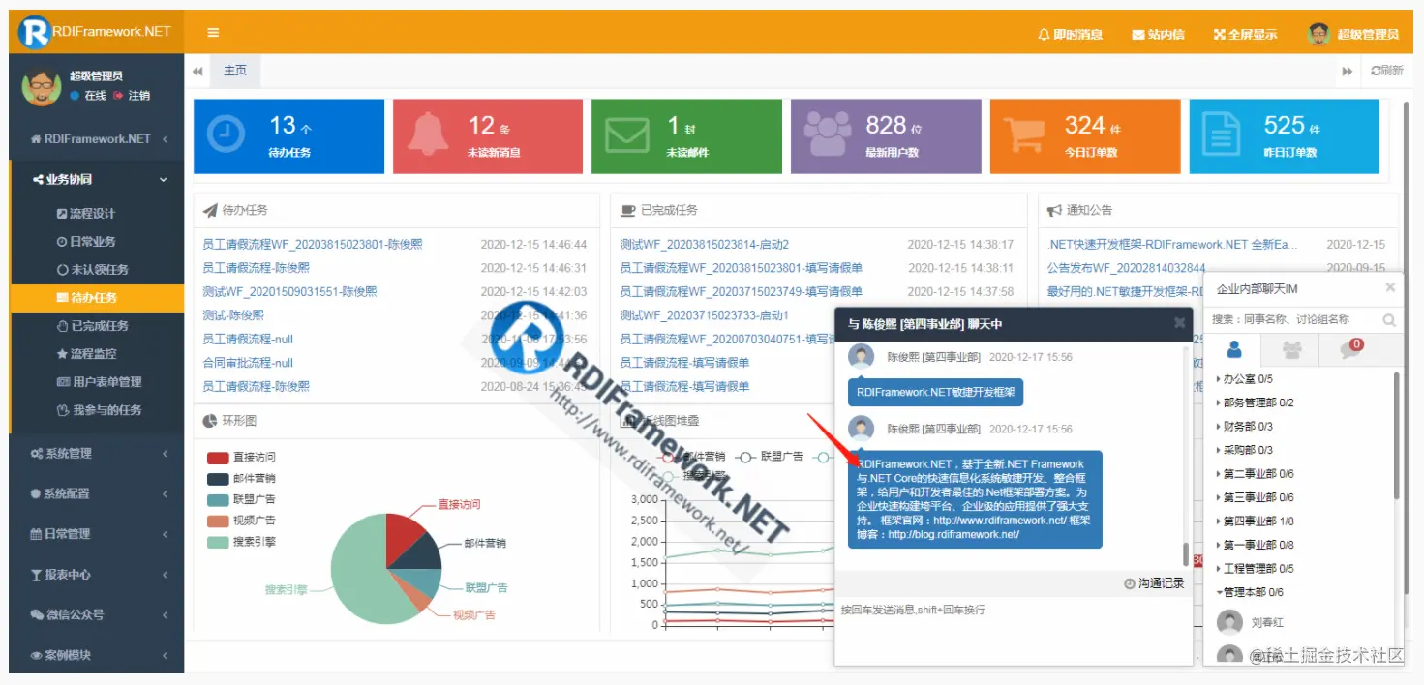Open notice 公告发布WF_20202814032844
Viewport: 1424px width, 685px height.
click(x=1126, y=268)
